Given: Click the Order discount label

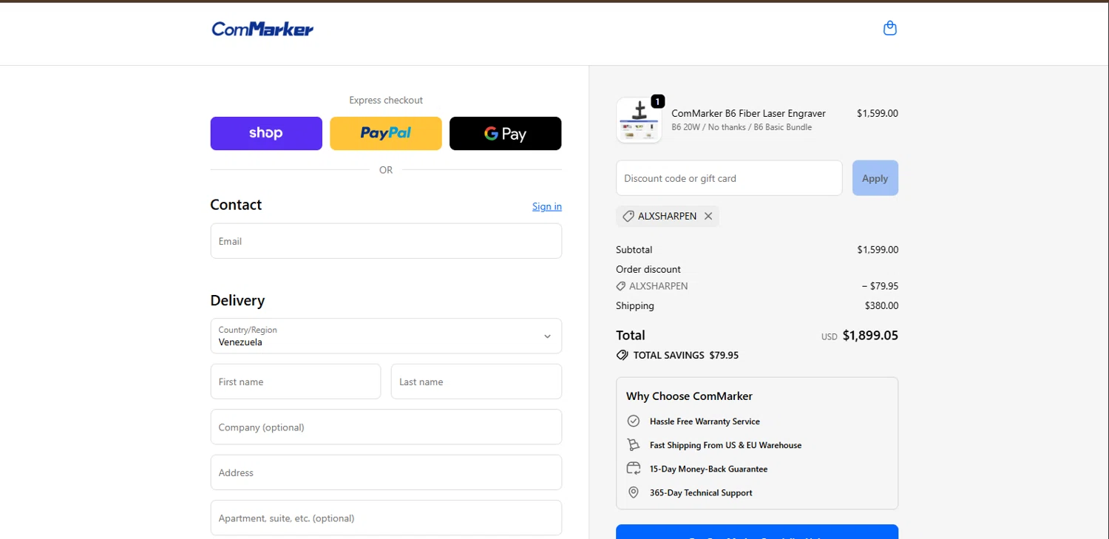Looking at the screenshot, I should pyautogui.click(x=648, y=269).
